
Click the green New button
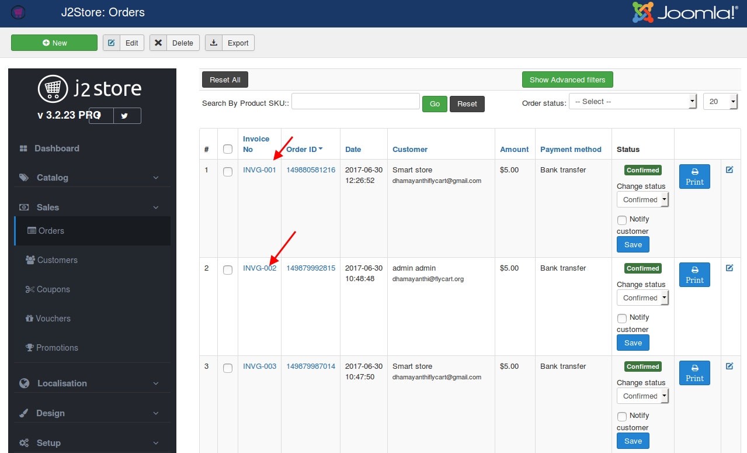pos(54,43)
